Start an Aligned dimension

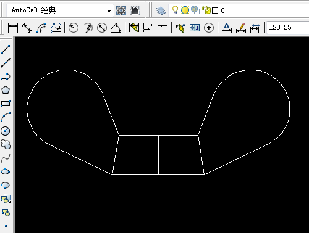tap(27, 28)
